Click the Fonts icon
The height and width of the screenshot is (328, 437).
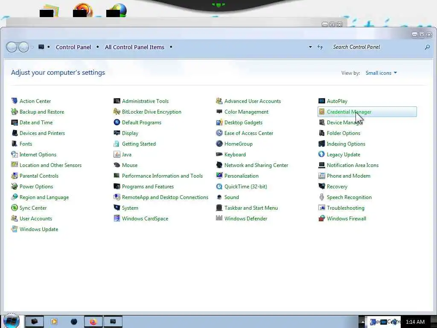tap(15, 143)
